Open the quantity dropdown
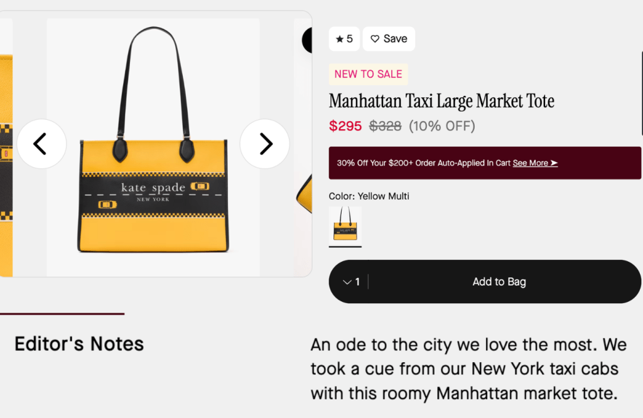Viewport: 643px width, 418px height. tap(351, 282)
